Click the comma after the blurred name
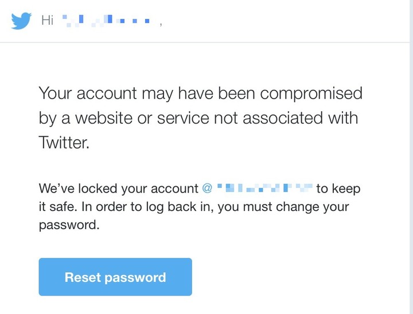This screenshot has height=314, width=413. (161, 24)
